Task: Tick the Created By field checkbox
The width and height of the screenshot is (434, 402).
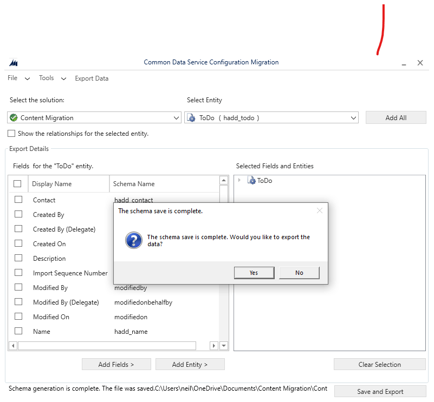Action: pos(18,214)
